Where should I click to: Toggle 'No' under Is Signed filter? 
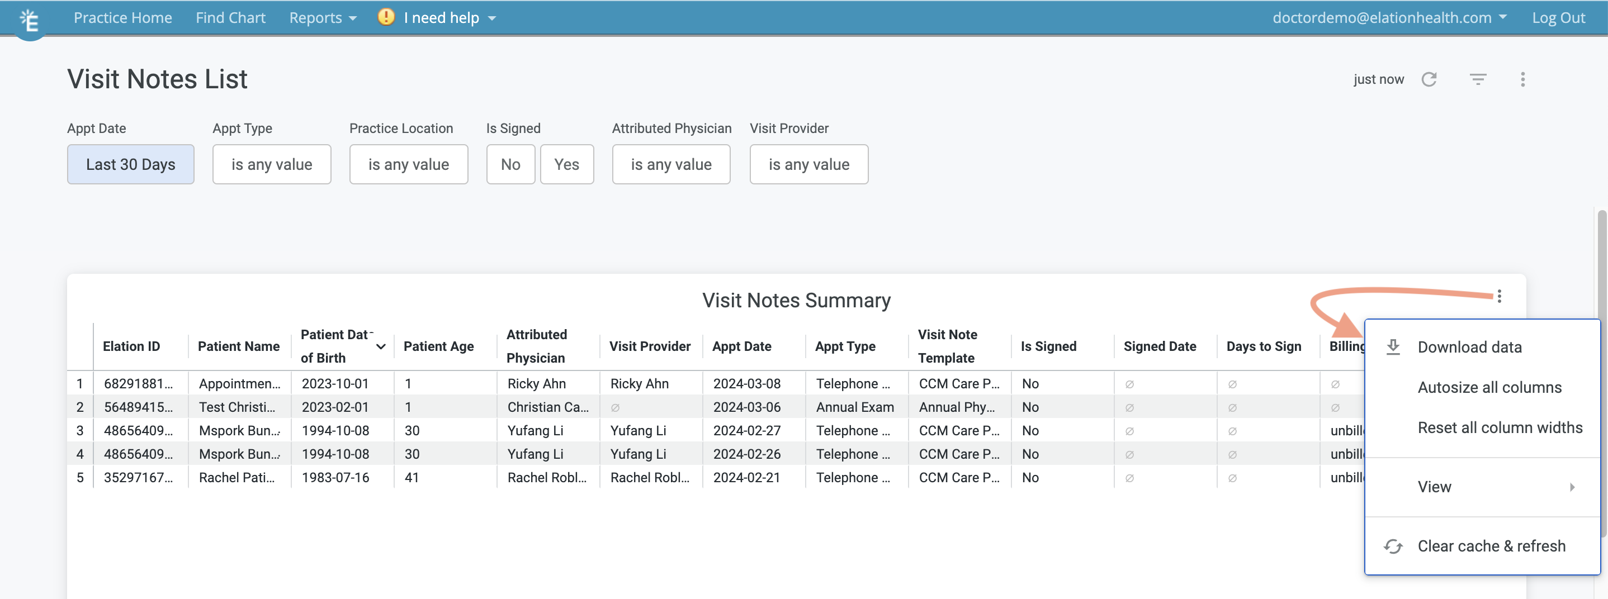tap(510, 164)
